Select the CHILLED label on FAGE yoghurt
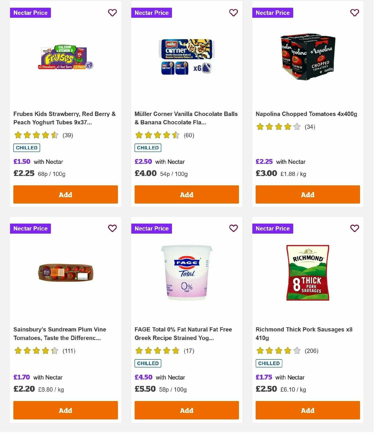Screen dimensions: 374x433 click(x=147, y=363)
